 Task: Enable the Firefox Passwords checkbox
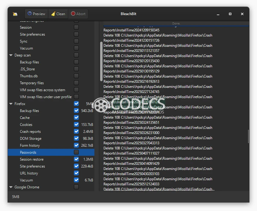coord(76,152)
